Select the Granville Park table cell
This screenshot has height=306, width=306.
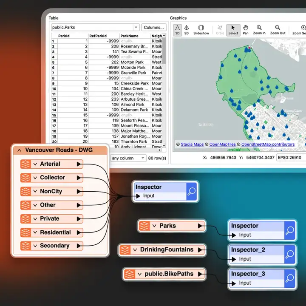coord(135,73)
